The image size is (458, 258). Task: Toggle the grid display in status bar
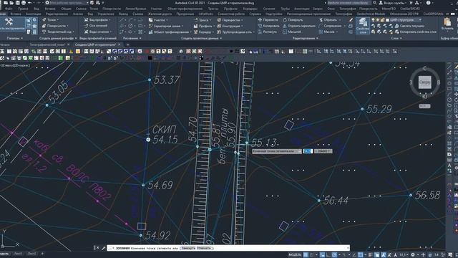pos(306,255)
